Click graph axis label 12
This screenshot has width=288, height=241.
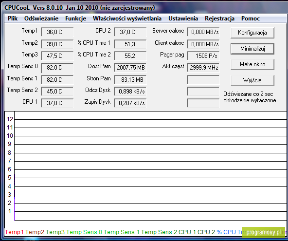click(x=10, y=119)
